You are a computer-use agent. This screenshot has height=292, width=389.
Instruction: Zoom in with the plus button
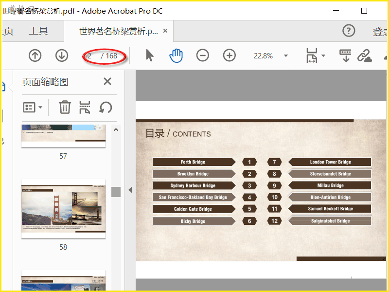click(230, 55)
